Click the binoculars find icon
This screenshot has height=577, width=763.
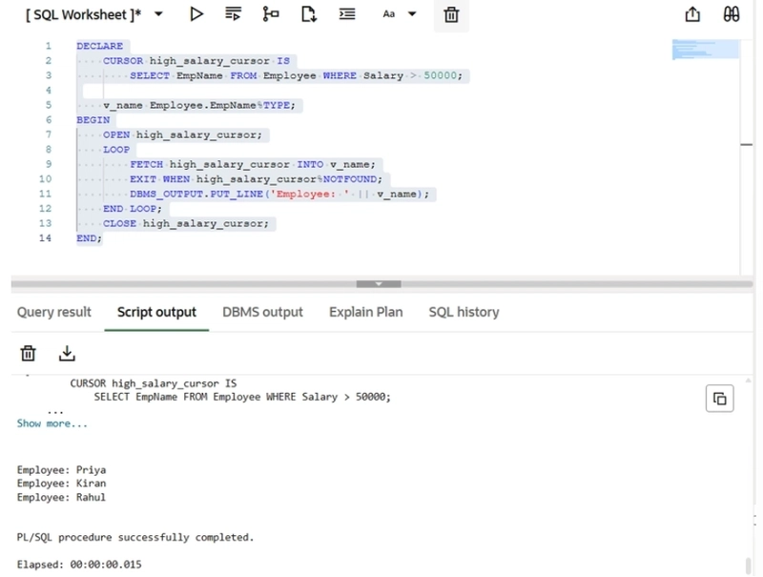(x=732, y=14)
